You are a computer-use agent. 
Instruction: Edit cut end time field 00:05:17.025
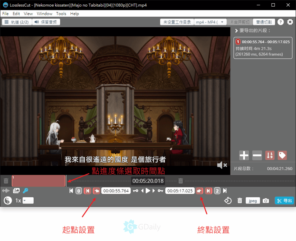coord(180,191)
